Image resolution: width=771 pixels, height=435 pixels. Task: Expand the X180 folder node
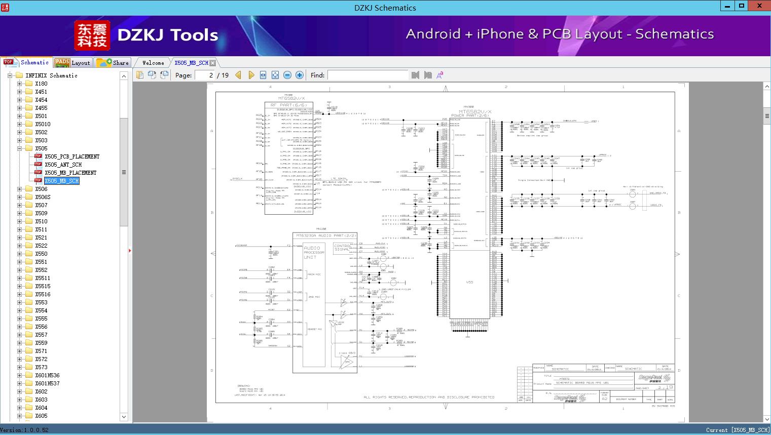(19, 84)
